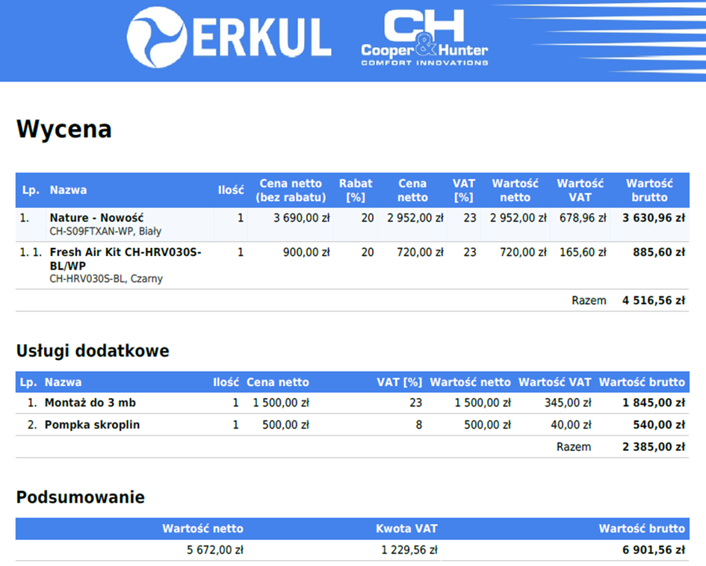Click the products Razem total 4 516,56 zł
The image size is (706, 566).
pos(653,301)
